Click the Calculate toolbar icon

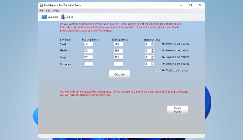click(x=44, y=17)
